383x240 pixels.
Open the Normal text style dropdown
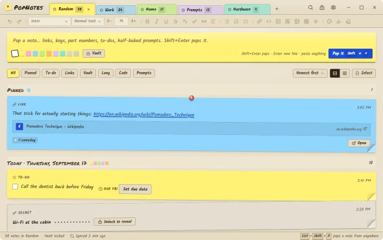click(88, 21)
